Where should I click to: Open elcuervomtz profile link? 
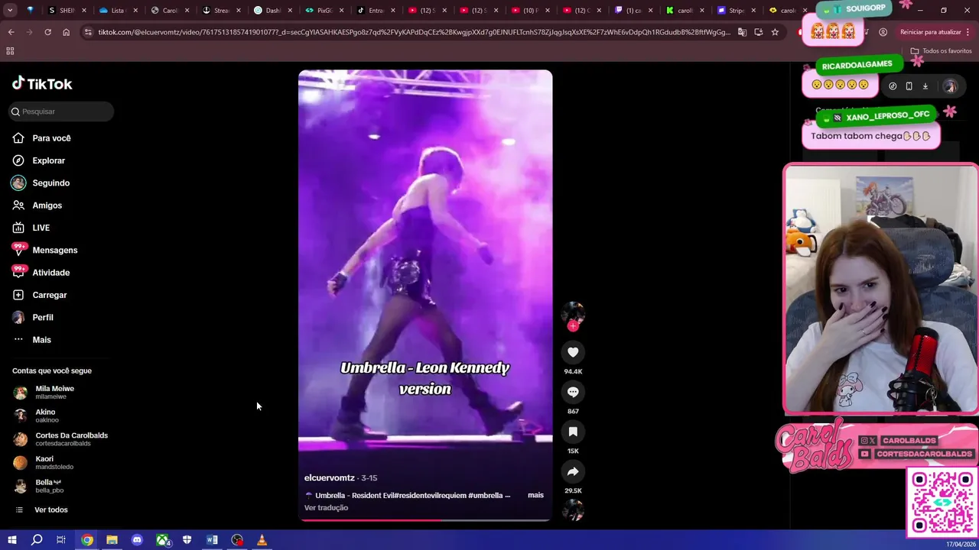[x=329, y=478]
